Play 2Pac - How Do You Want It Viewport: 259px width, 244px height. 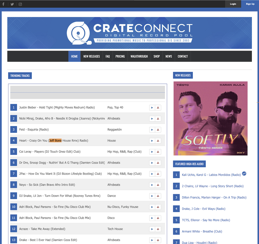[x=152, y=174]
